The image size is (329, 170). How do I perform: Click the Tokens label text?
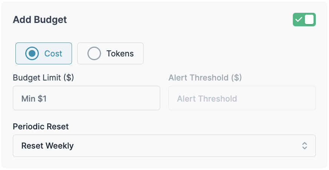click(x=120, y=54)
